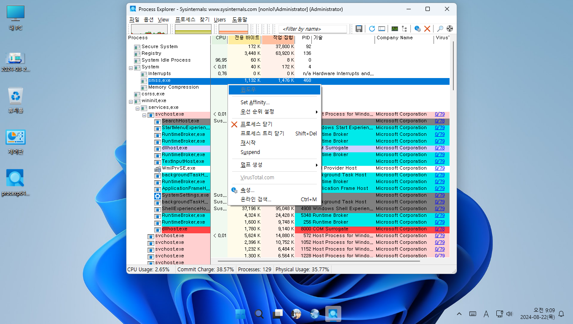The image size is (573, 324).
Task: Open VirusTotal 0/78 link for SearchHost.exe
Action: coord(439,121)
